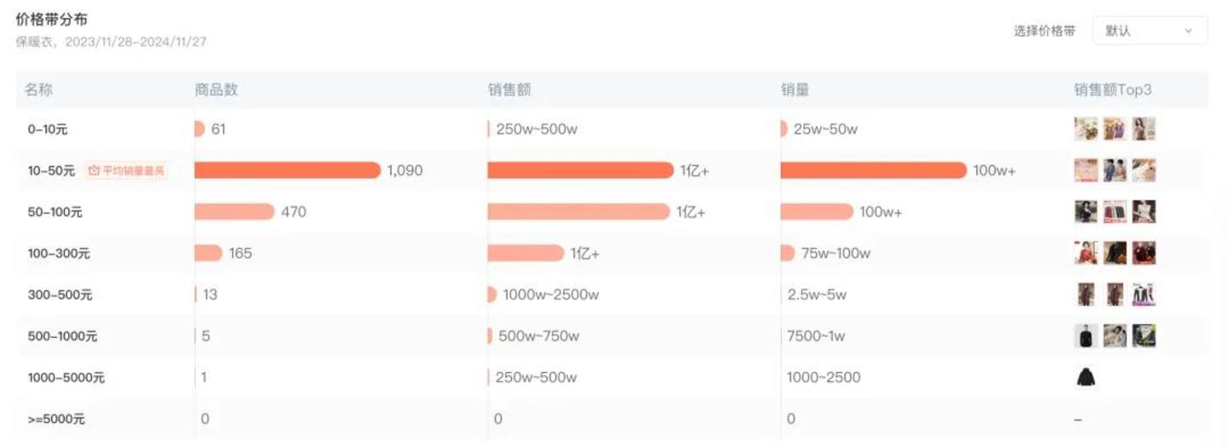Open the 选择价格带 dropdown showing 默认
1229x447 pixels.
click(x=1149, y=31)
